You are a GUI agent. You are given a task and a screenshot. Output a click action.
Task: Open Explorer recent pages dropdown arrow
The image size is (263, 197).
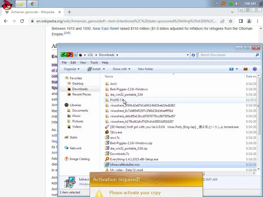(x=76, y=55)
